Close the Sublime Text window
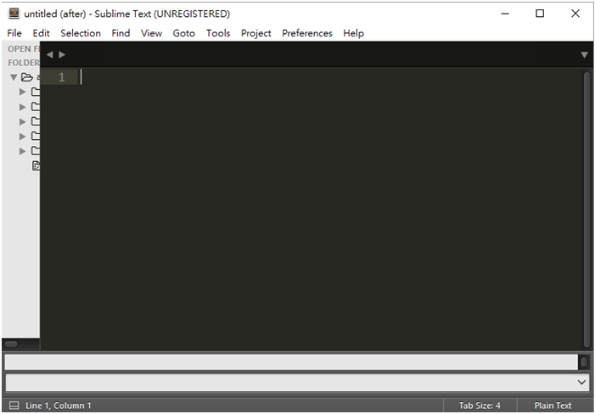The image size is (595, 414). tap(575, 14)
